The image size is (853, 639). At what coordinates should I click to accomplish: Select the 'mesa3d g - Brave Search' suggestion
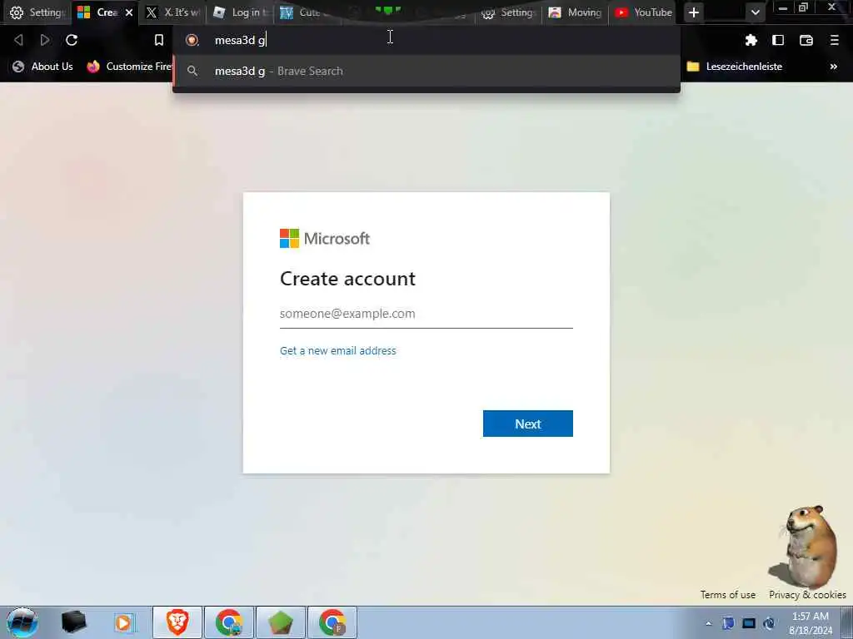426,72
